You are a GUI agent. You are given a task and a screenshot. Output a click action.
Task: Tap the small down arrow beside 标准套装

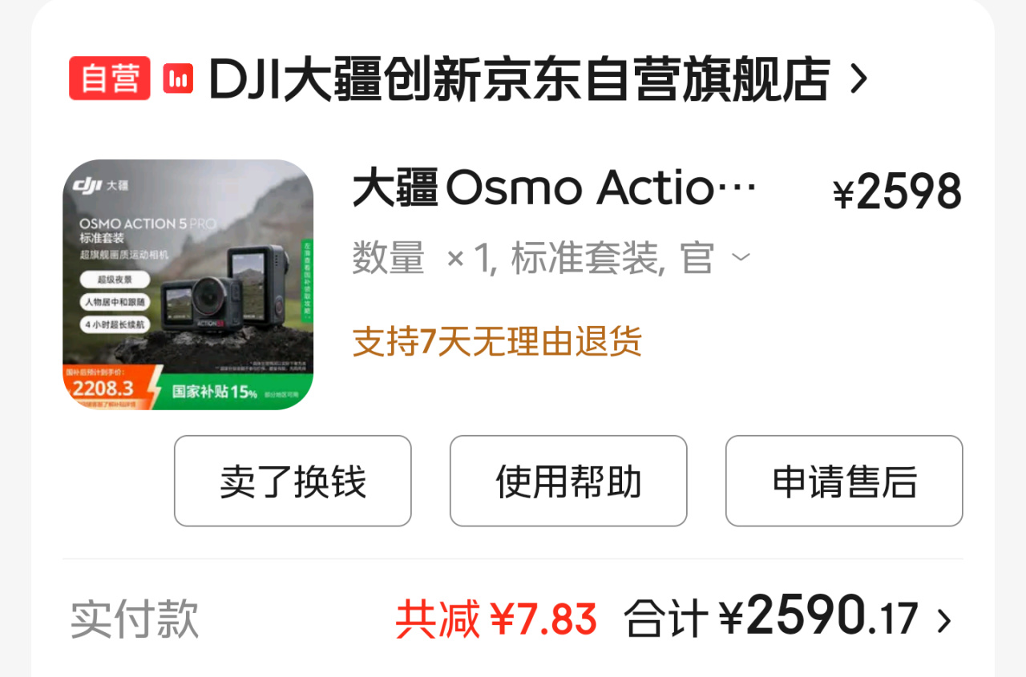[741, 258]
